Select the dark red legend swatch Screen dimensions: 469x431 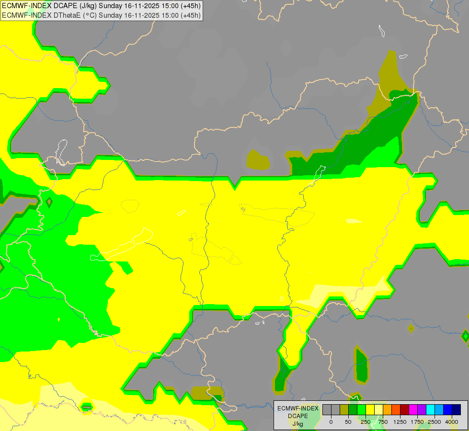[x=404, y=410]
